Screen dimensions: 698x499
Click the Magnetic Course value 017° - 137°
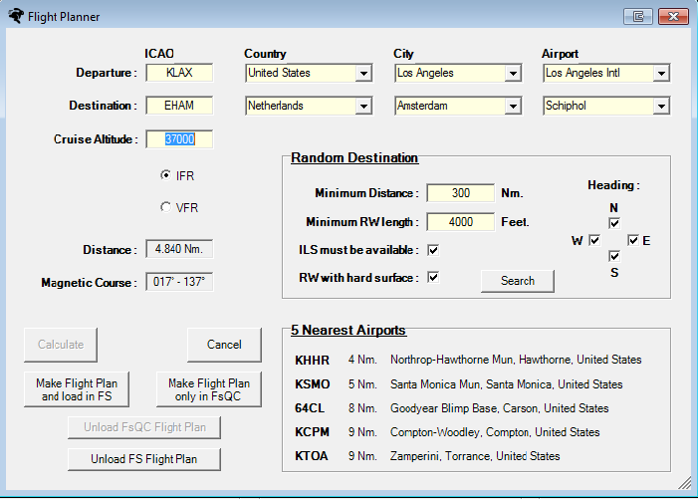[179, 282]
